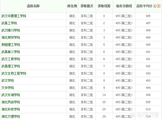Open the 武汉工商学院 link
162x120 pixels.
click(x=11, y=59)
